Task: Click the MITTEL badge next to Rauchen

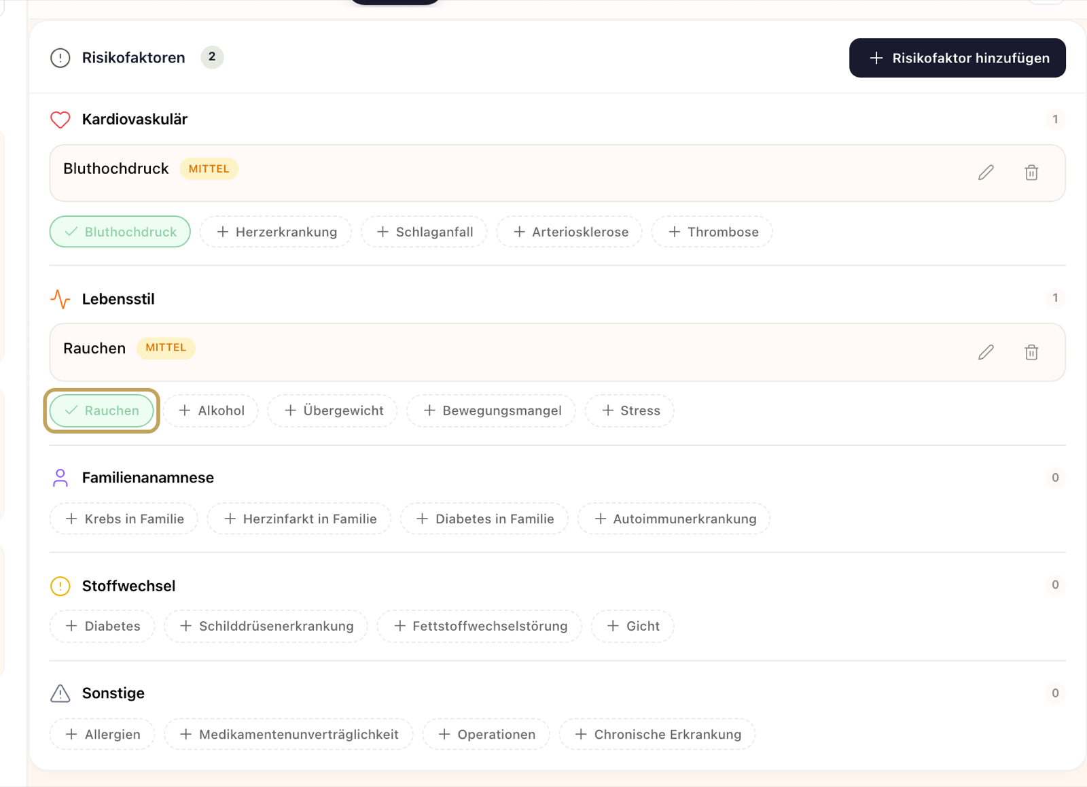Action: tap(166, 348)
